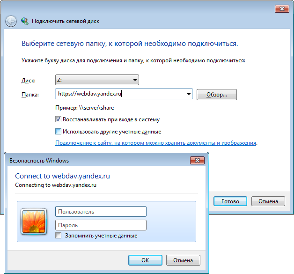Open the Диск drive letter dropdown Z:
The image size is (294, 274).
97,80
